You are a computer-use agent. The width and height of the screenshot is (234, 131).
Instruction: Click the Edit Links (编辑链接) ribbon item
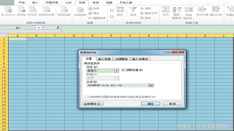(97, 18)
